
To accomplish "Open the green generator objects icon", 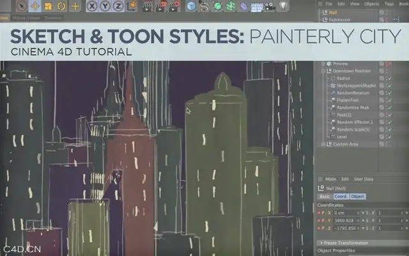I will tap(217, 6).
